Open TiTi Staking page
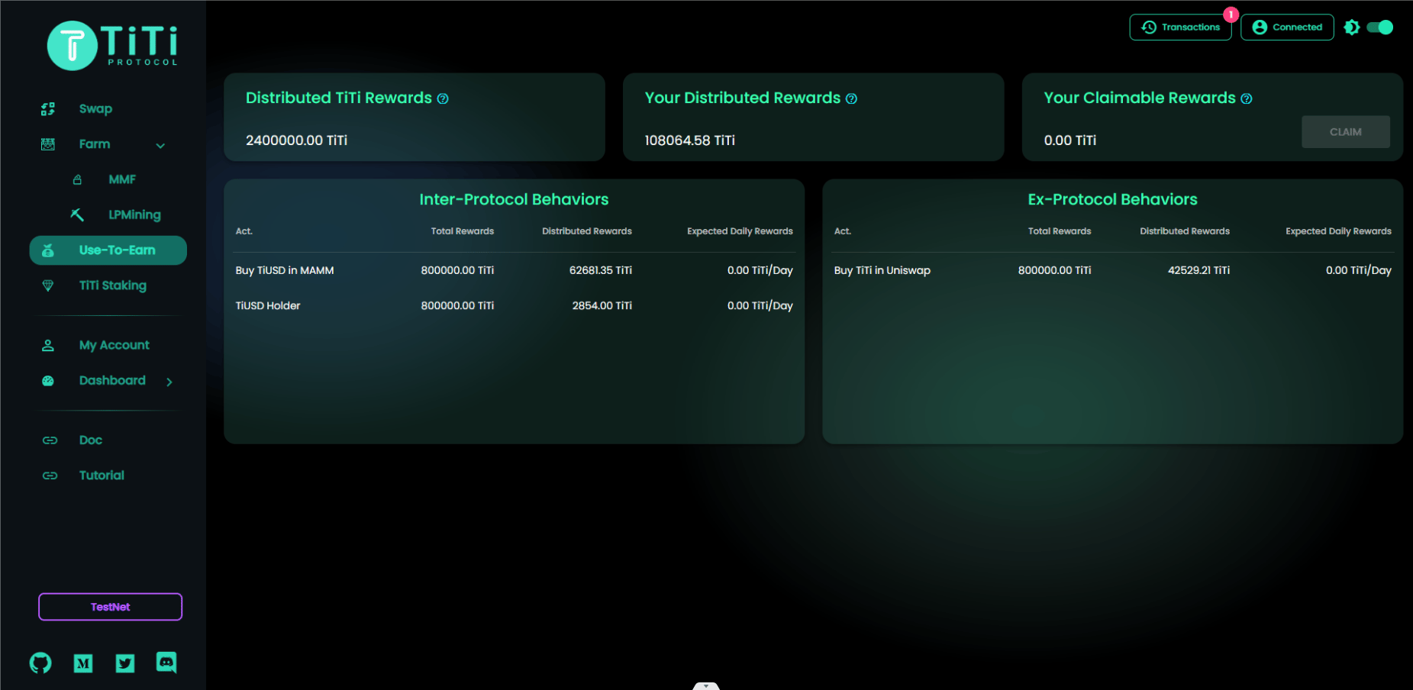The width and height of the screenshot is (1413, 690). coord(113,285)
